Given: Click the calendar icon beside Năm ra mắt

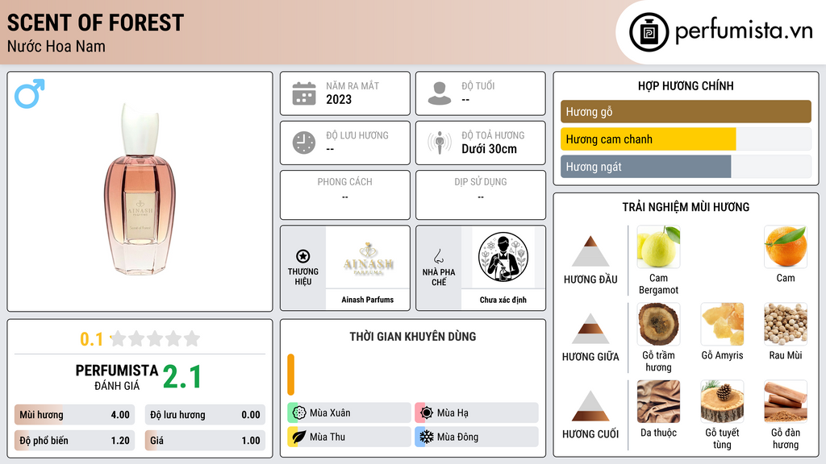Looking at the screenshot, I should pos(304,93).
